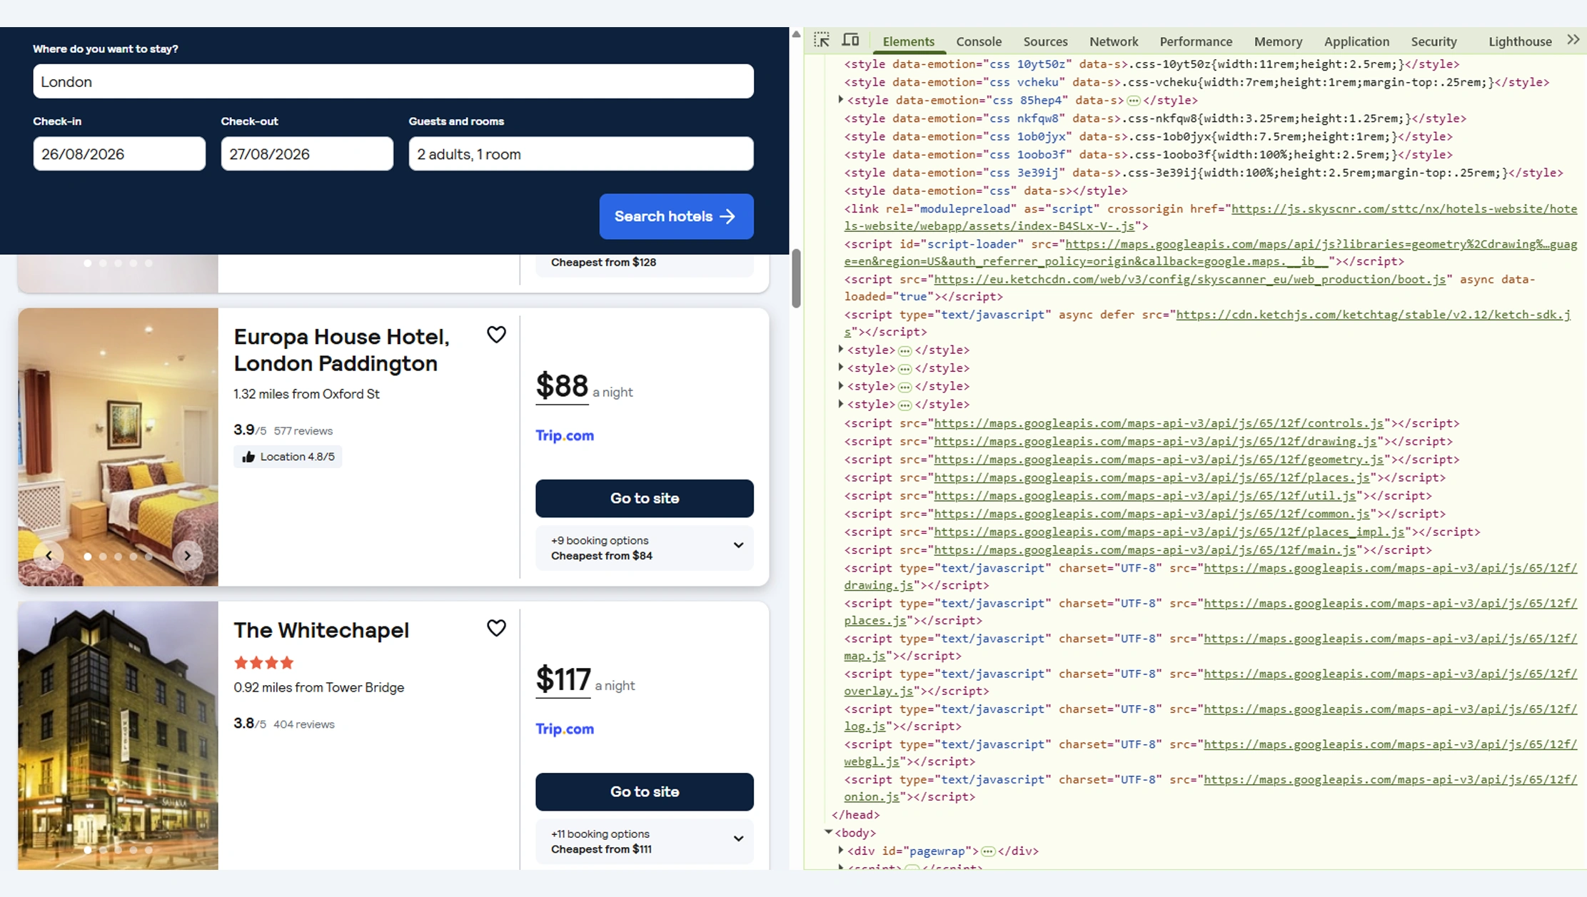Open the util.js script URL

[1144, 495]
